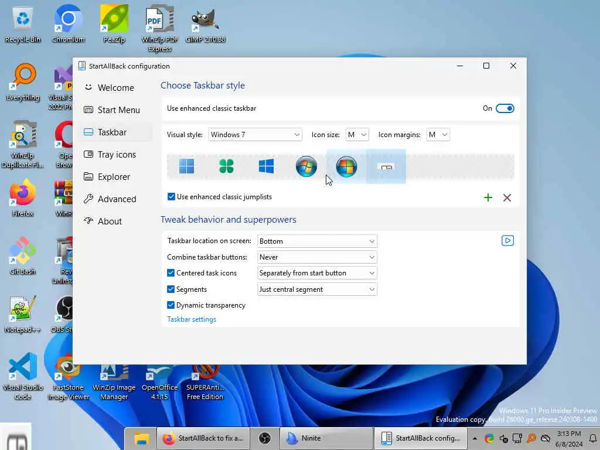Expand the Separately from start button dropdown
The image size is (600, 450).
(x=317, y=273)
